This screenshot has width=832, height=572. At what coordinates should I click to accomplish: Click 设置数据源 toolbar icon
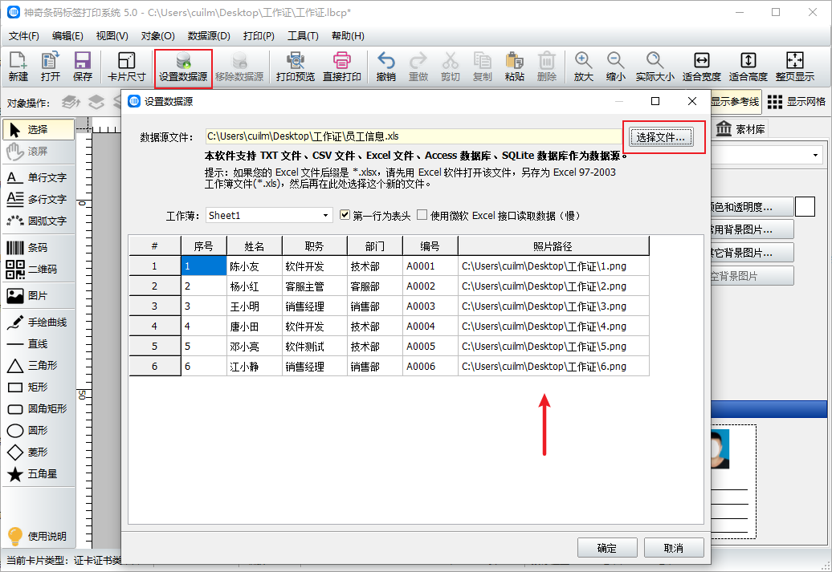point(183,67)
